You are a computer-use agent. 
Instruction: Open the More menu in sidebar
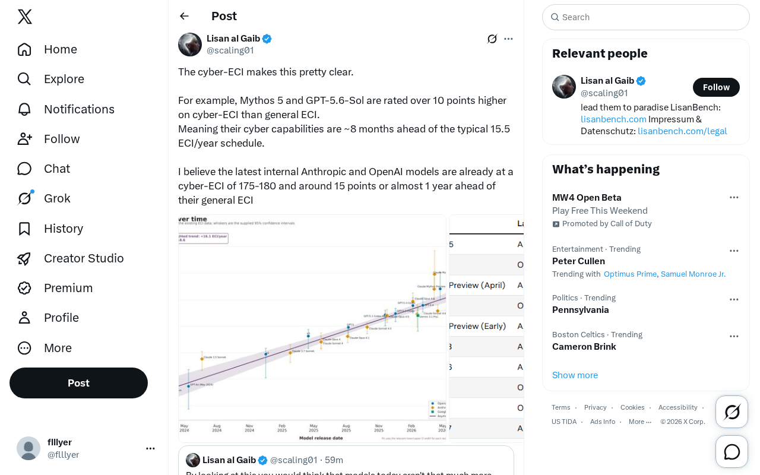[45, 348]
